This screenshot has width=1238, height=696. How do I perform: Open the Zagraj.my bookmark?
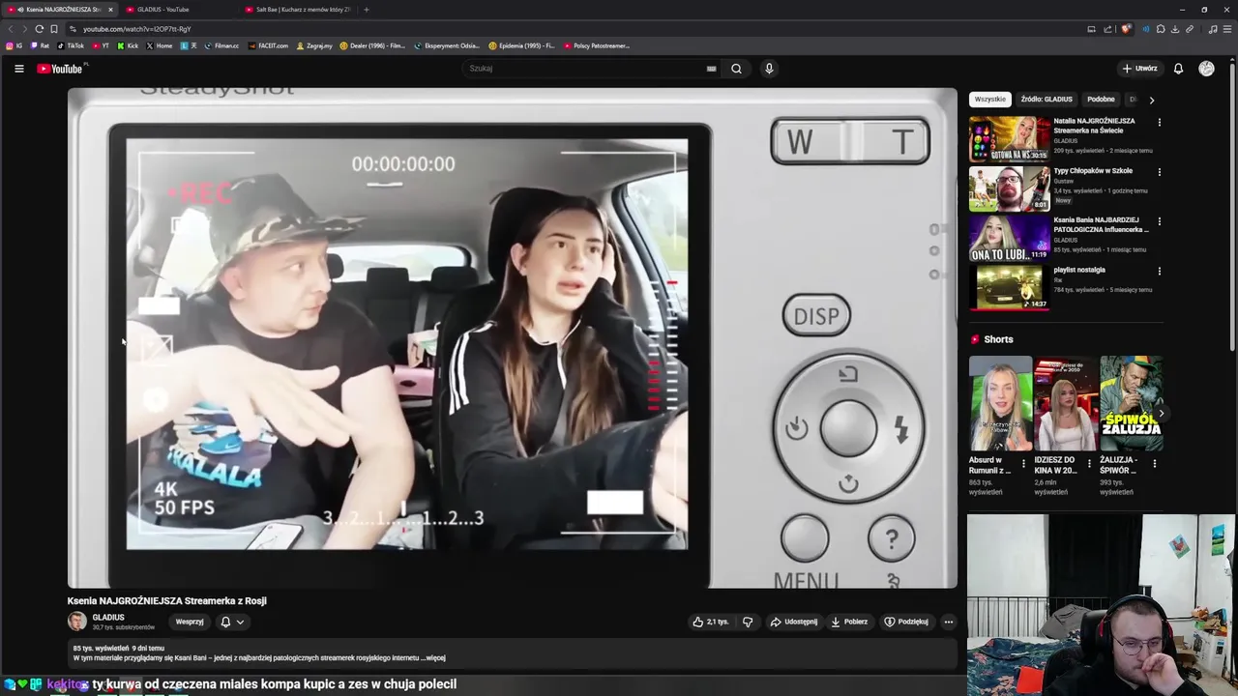pyautogui.click(x=314, y=45)
